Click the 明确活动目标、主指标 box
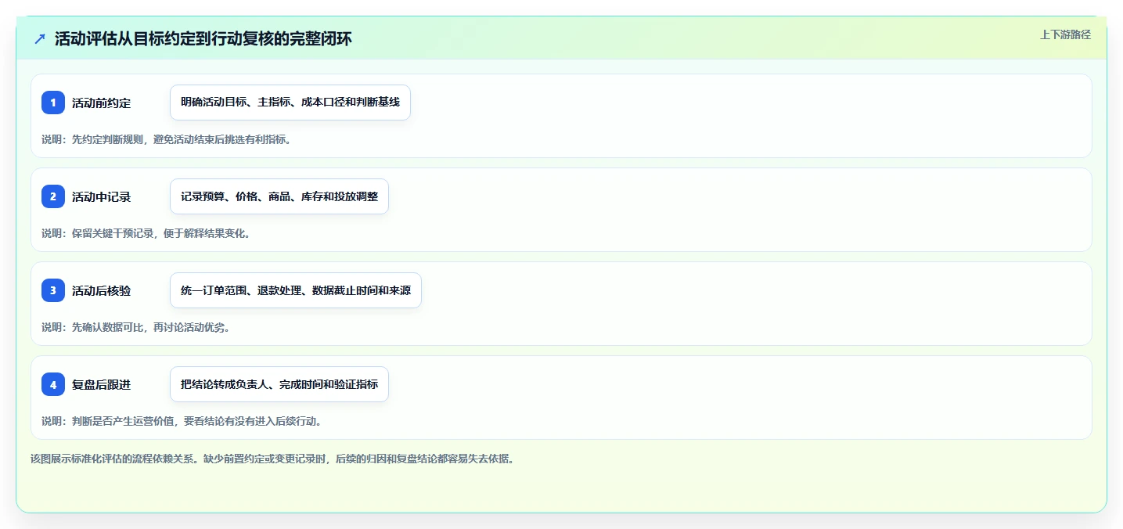This screenshot has width=1123, height=529. pos(290,103)
